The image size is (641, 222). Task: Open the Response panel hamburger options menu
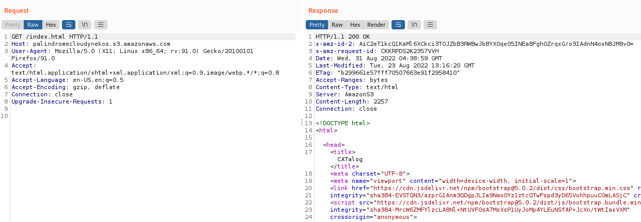(430, 25)
